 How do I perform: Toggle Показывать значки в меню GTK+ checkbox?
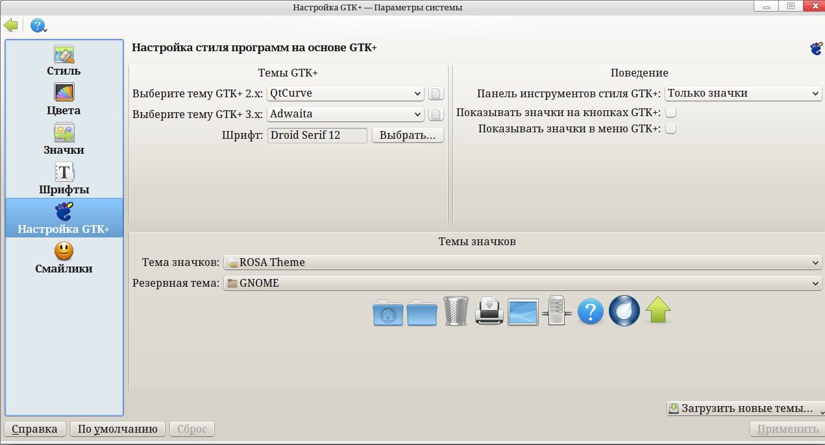[671, 128]
